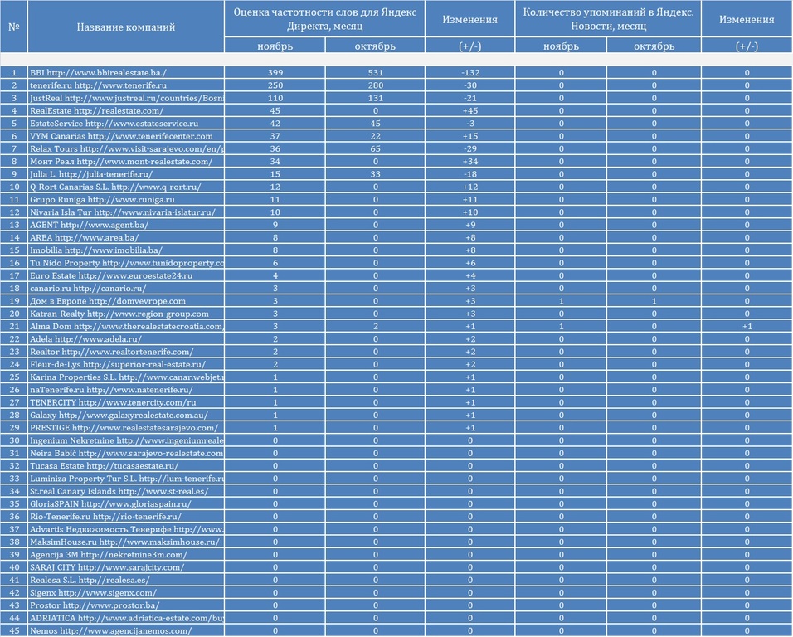
Task: Click Grupo Runiga http://www.runiga.ru cell
Action: pyautogui.click(x=126, y=199)
